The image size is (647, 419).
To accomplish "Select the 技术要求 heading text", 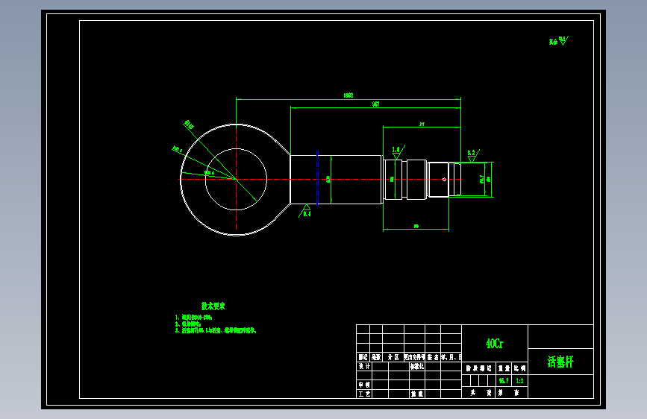I will point(213,306).
